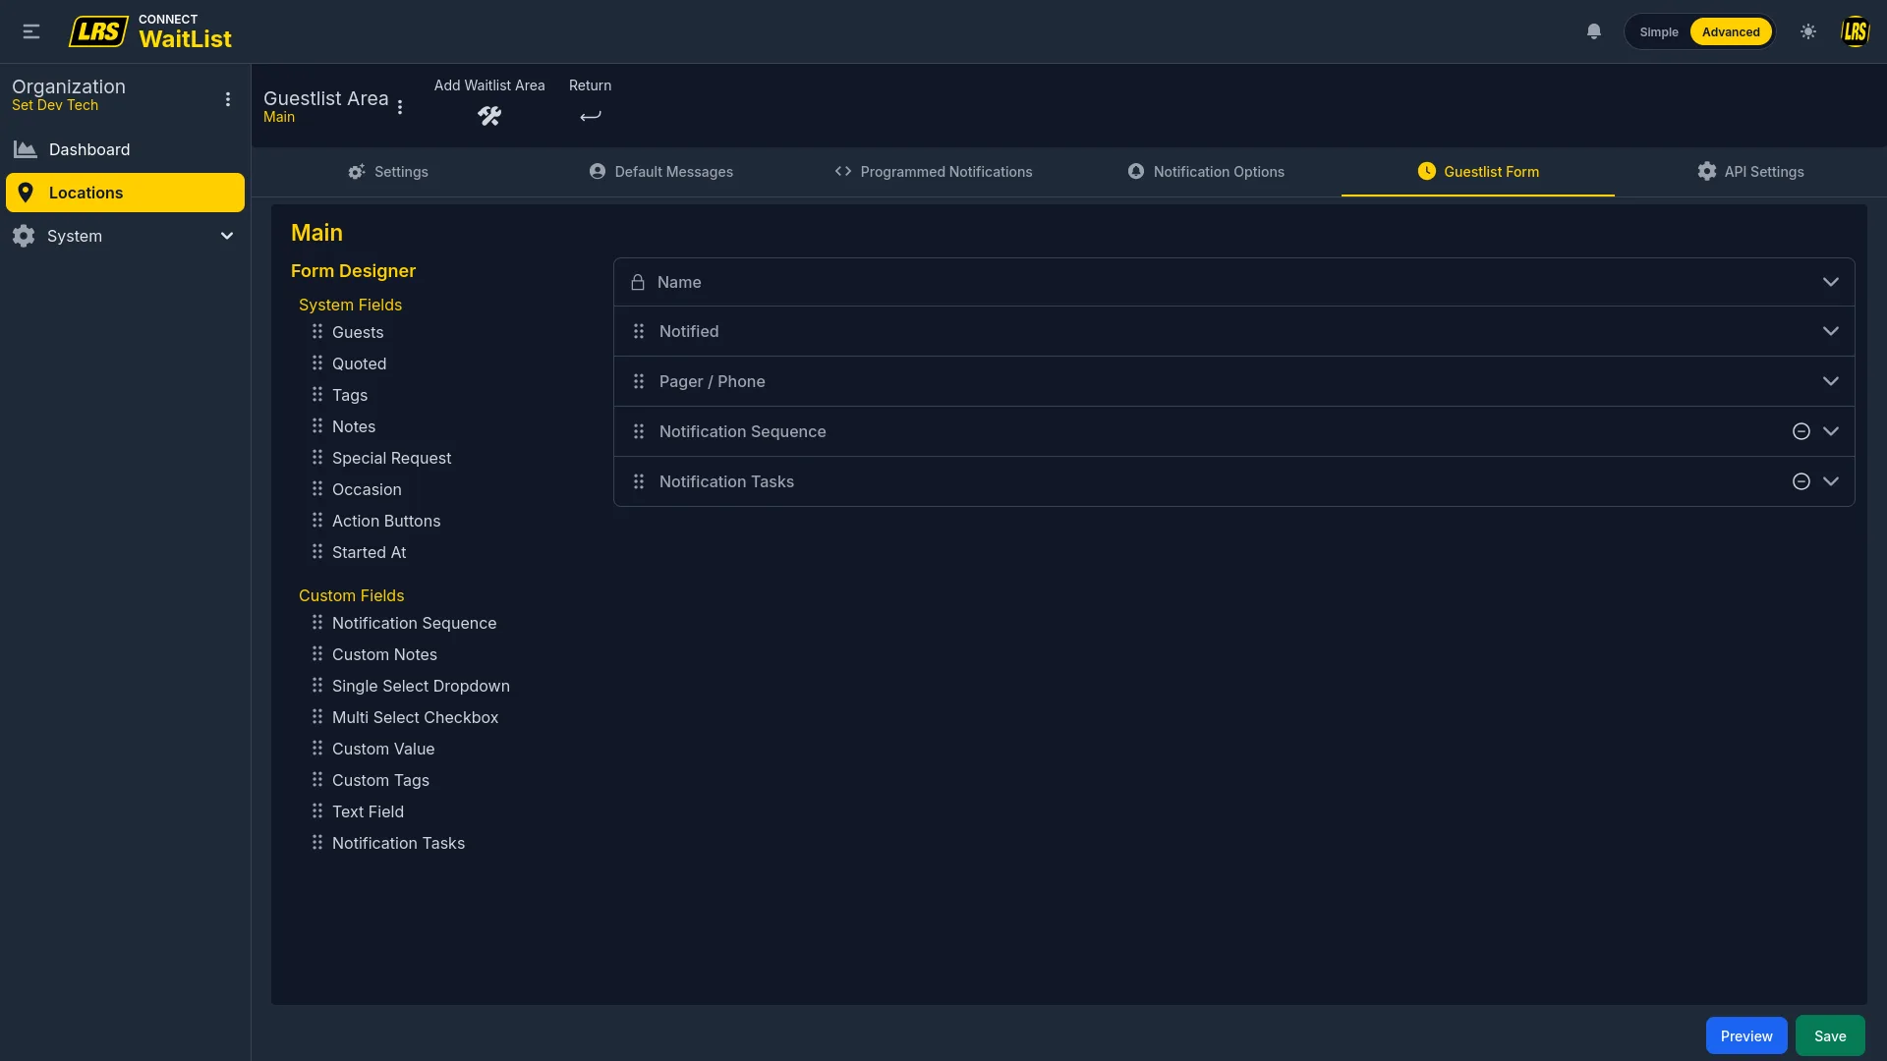Click the Custom Fields heading
The height and width of the screenshot is (1061, 1887).
click(351, 595)
